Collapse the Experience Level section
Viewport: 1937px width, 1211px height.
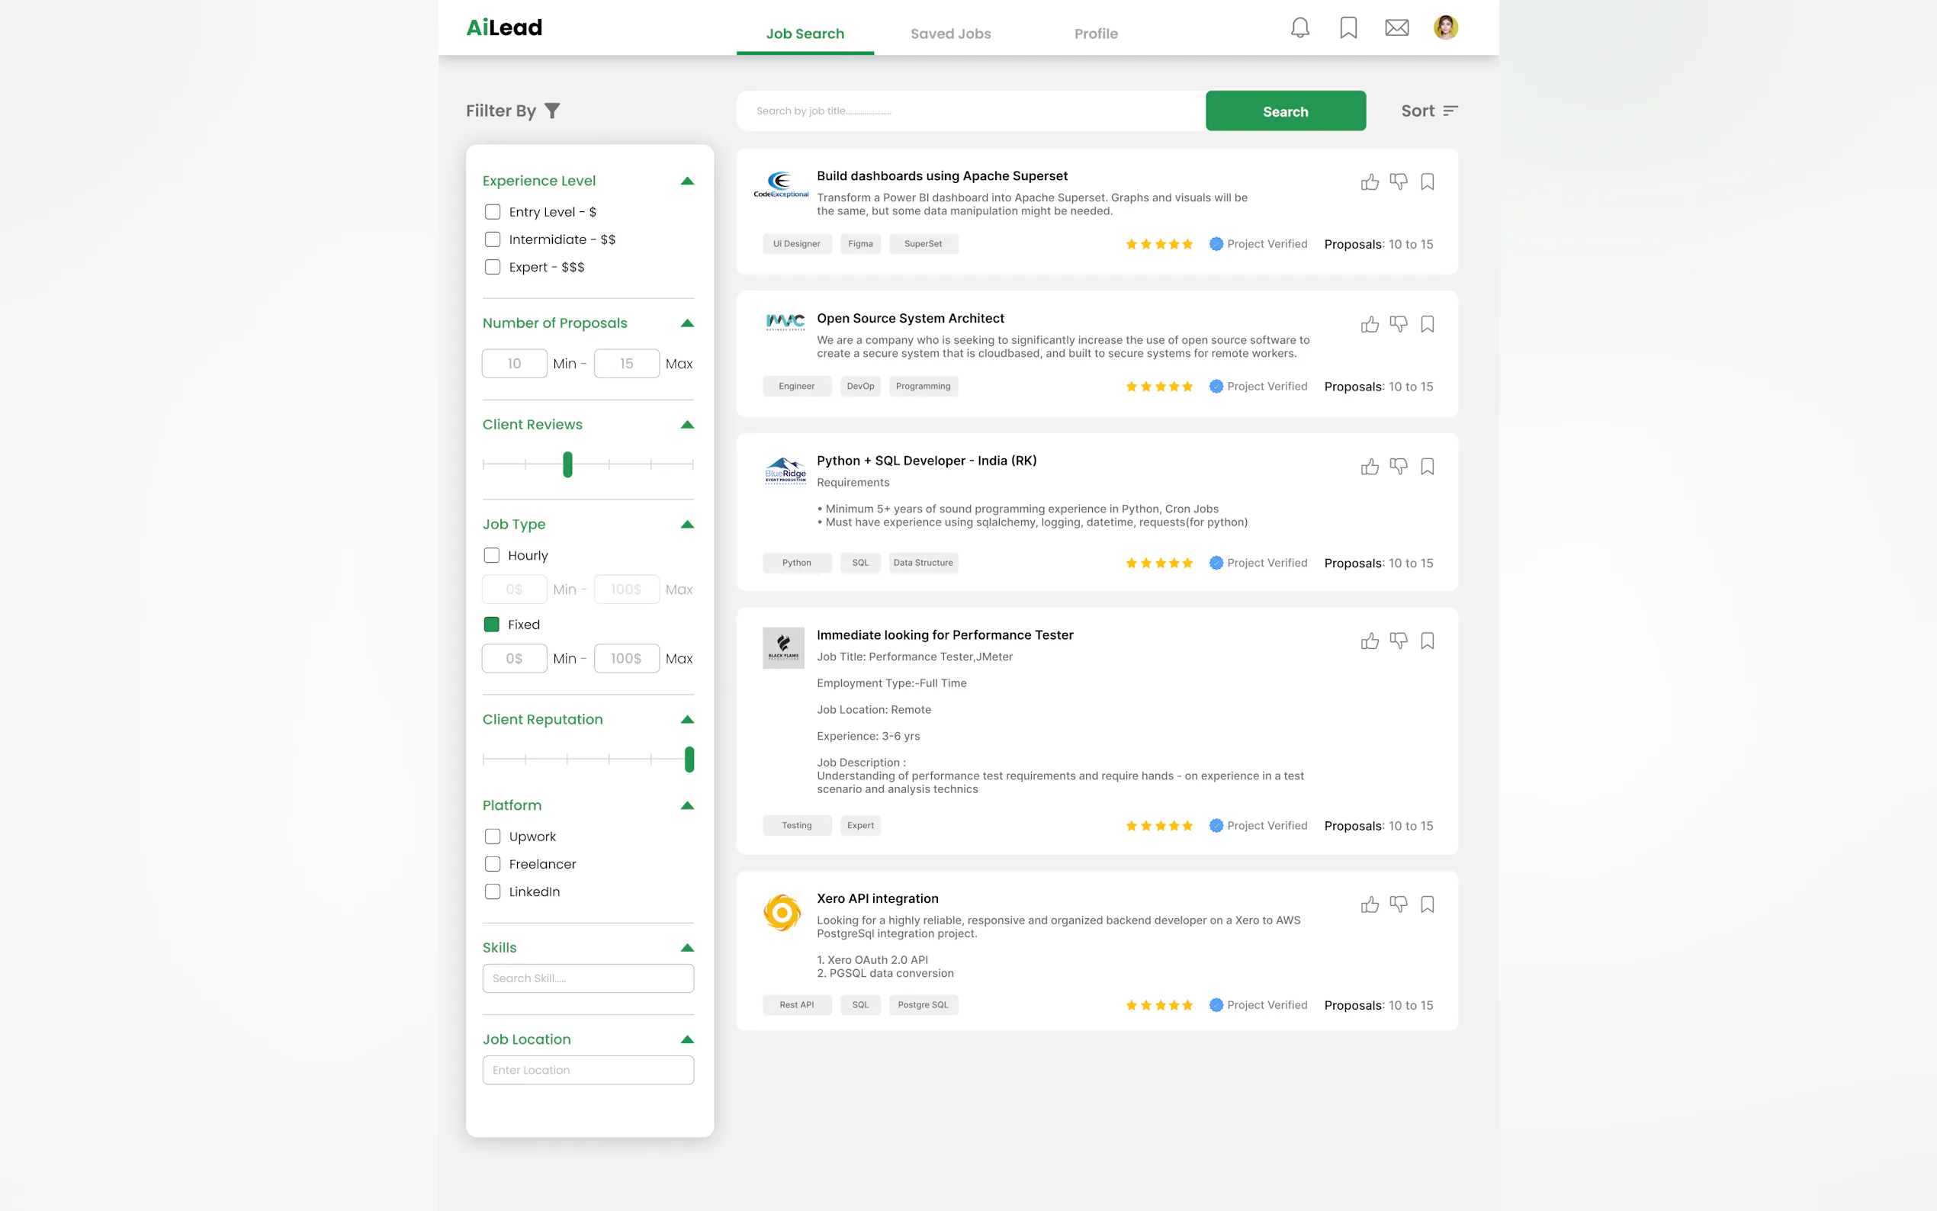[687, 181]
